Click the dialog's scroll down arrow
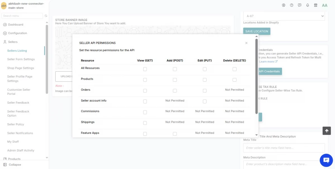The width and height of the screenshot is (335, 169). 257,135
